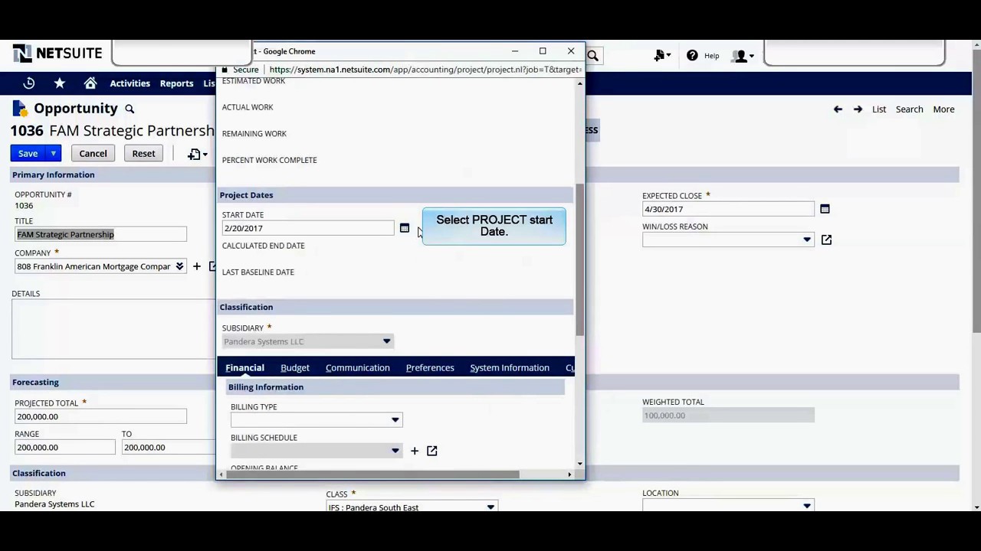Click the global search magnifier icon
Screen dimensions: 981x551
point(592,55)
